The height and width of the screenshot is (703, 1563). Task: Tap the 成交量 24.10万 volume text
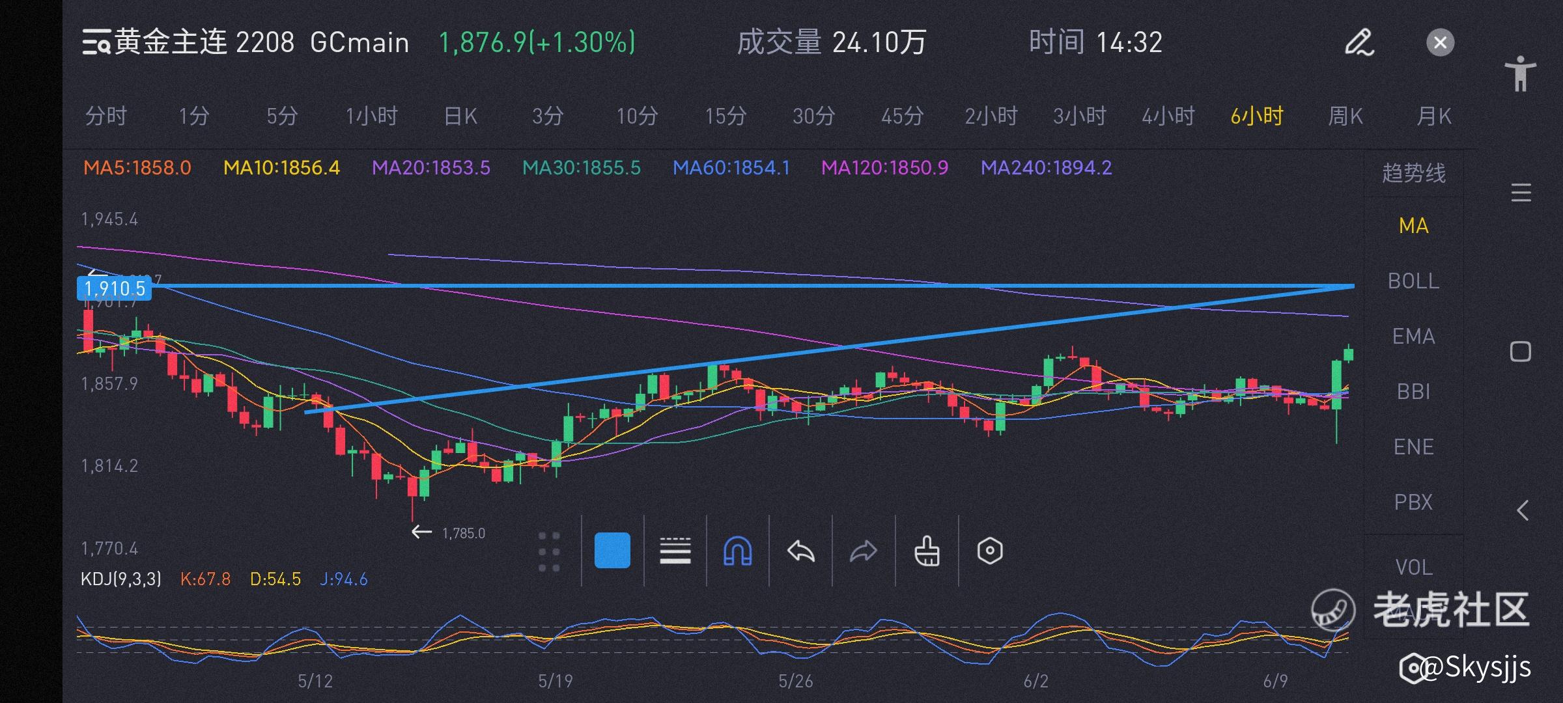tap(831, 42)
